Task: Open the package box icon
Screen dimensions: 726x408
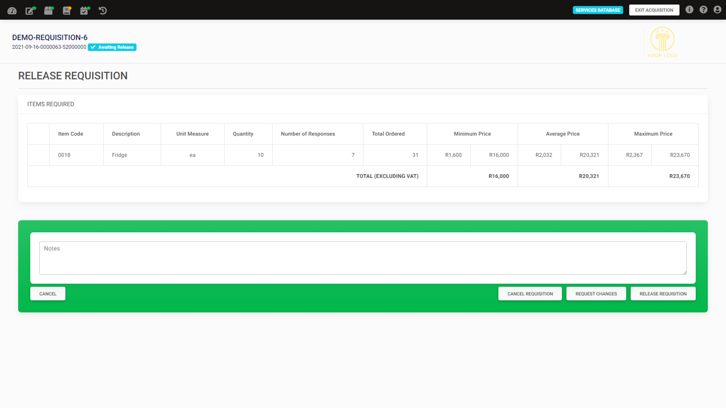Action: (x=49, y=10)
